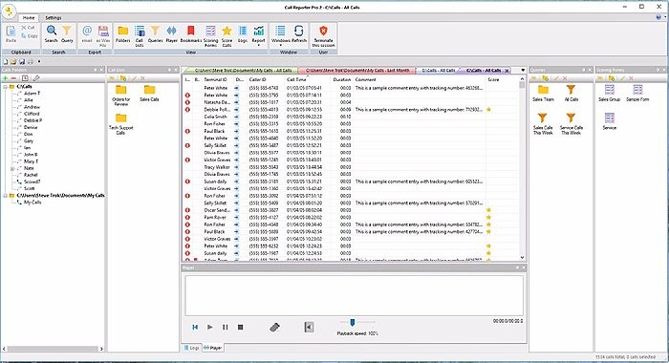Open the Sales Calls call list folder
This screenshot has width=669, height=363.
click(149, 93)
